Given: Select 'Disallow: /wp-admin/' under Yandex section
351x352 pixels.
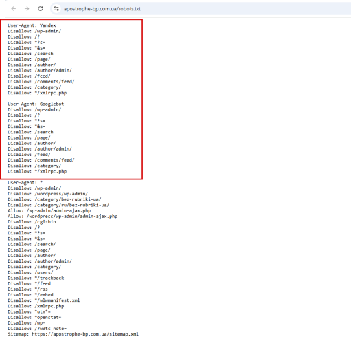Looking at the screenshot, I should (x=34, y=31).
